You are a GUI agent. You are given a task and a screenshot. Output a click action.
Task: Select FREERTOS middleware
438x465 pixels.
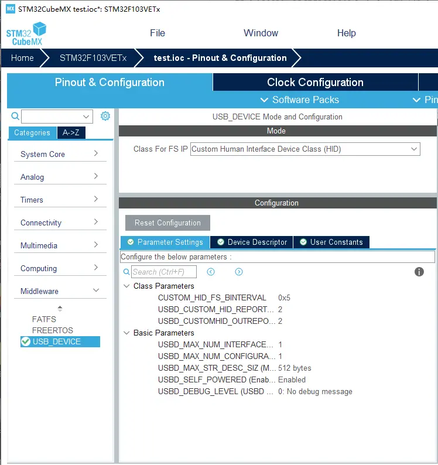(x=53, y=330)
